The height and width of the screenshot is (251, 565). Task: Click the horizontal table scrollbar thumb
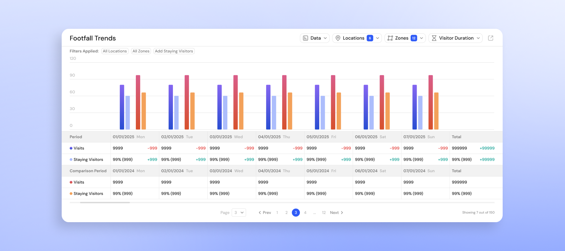pos(105,203)
